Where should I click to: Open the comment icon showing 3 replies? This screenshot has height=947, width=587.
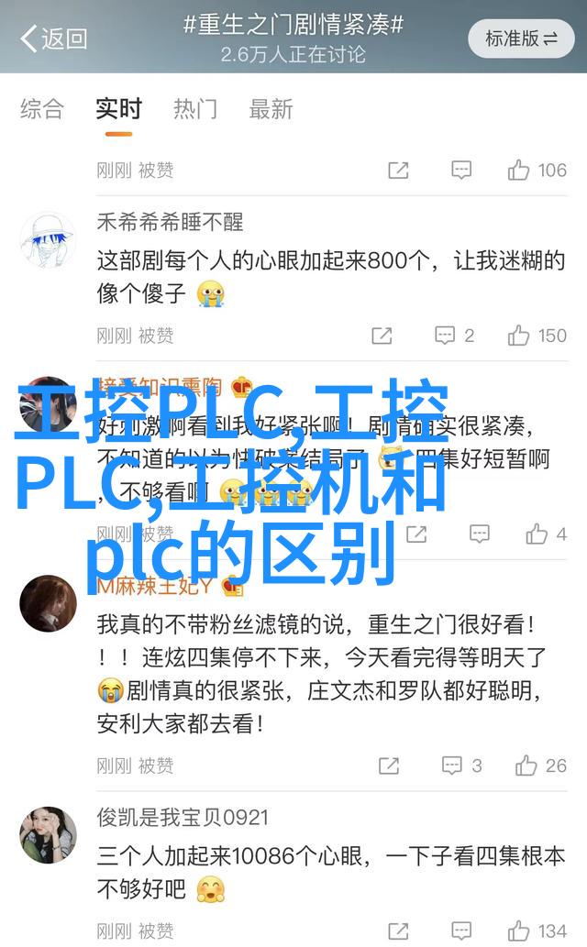[462, 765]
